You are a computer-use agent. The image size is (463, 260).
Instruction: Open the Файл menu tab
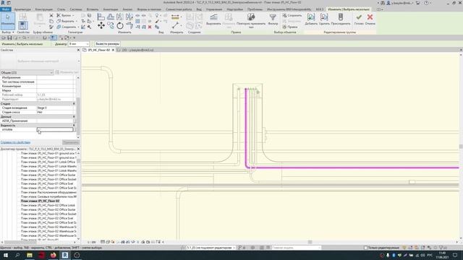pos(5,9)
